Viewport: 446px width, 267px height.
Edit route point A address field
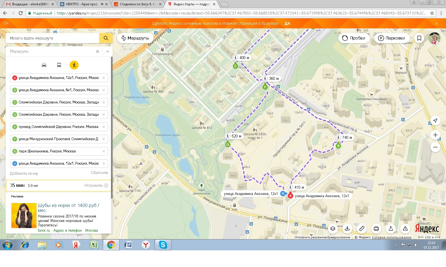point(59,78)
